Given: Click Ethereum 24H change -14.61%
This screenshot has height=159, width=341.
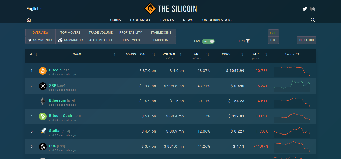Looking at the screenshot, I should pyautogui.click(x=261, y=101).
